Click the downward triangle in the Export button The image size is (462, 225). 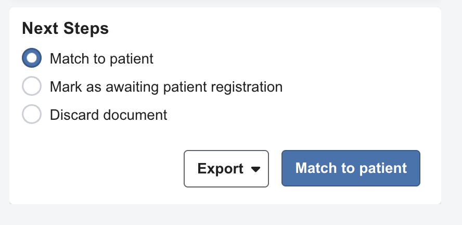tap(255, 169)
